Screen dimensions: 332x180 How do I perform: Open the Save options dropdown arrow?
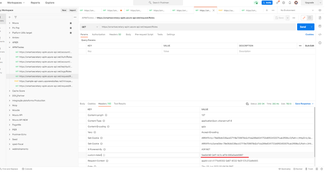click(x=287, y=18)
